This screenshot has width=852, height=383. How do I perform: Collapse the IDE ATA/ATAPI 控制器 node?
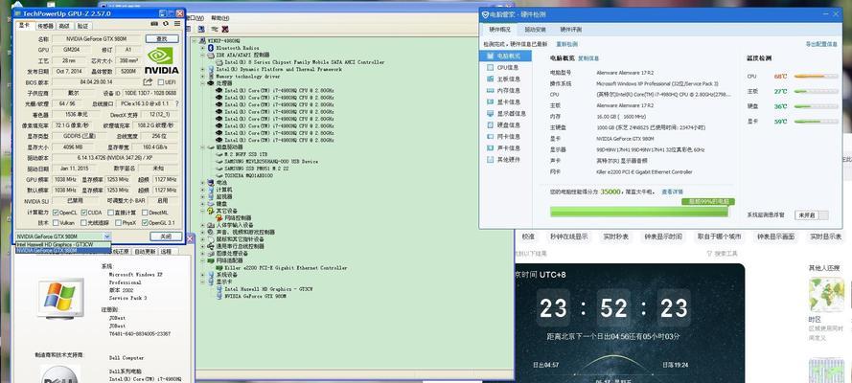pyautogui.click(x=203, y=55)
